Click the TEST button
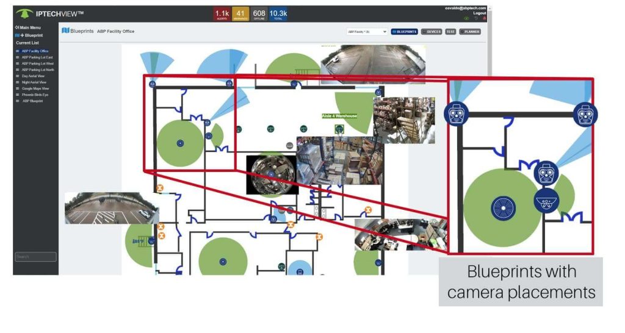This screenshot has width=625, height=333. pyautogui.click(x=450, y=31)
